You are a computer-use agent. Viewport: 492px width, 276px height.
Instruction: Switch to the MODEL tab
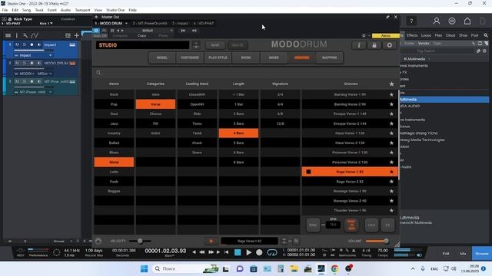(162, 58)
